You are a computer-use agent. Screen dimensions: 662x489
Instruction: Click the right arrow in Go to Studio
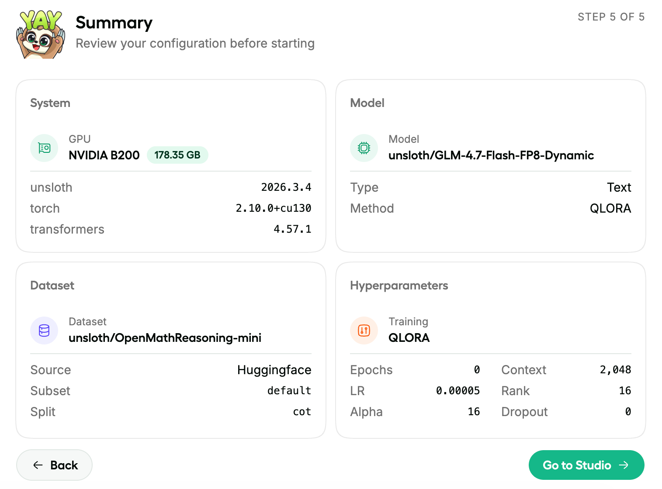[624, 465]
